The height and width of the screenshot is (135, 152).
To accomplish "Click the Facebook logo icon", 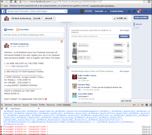I will tap(3, 11).
